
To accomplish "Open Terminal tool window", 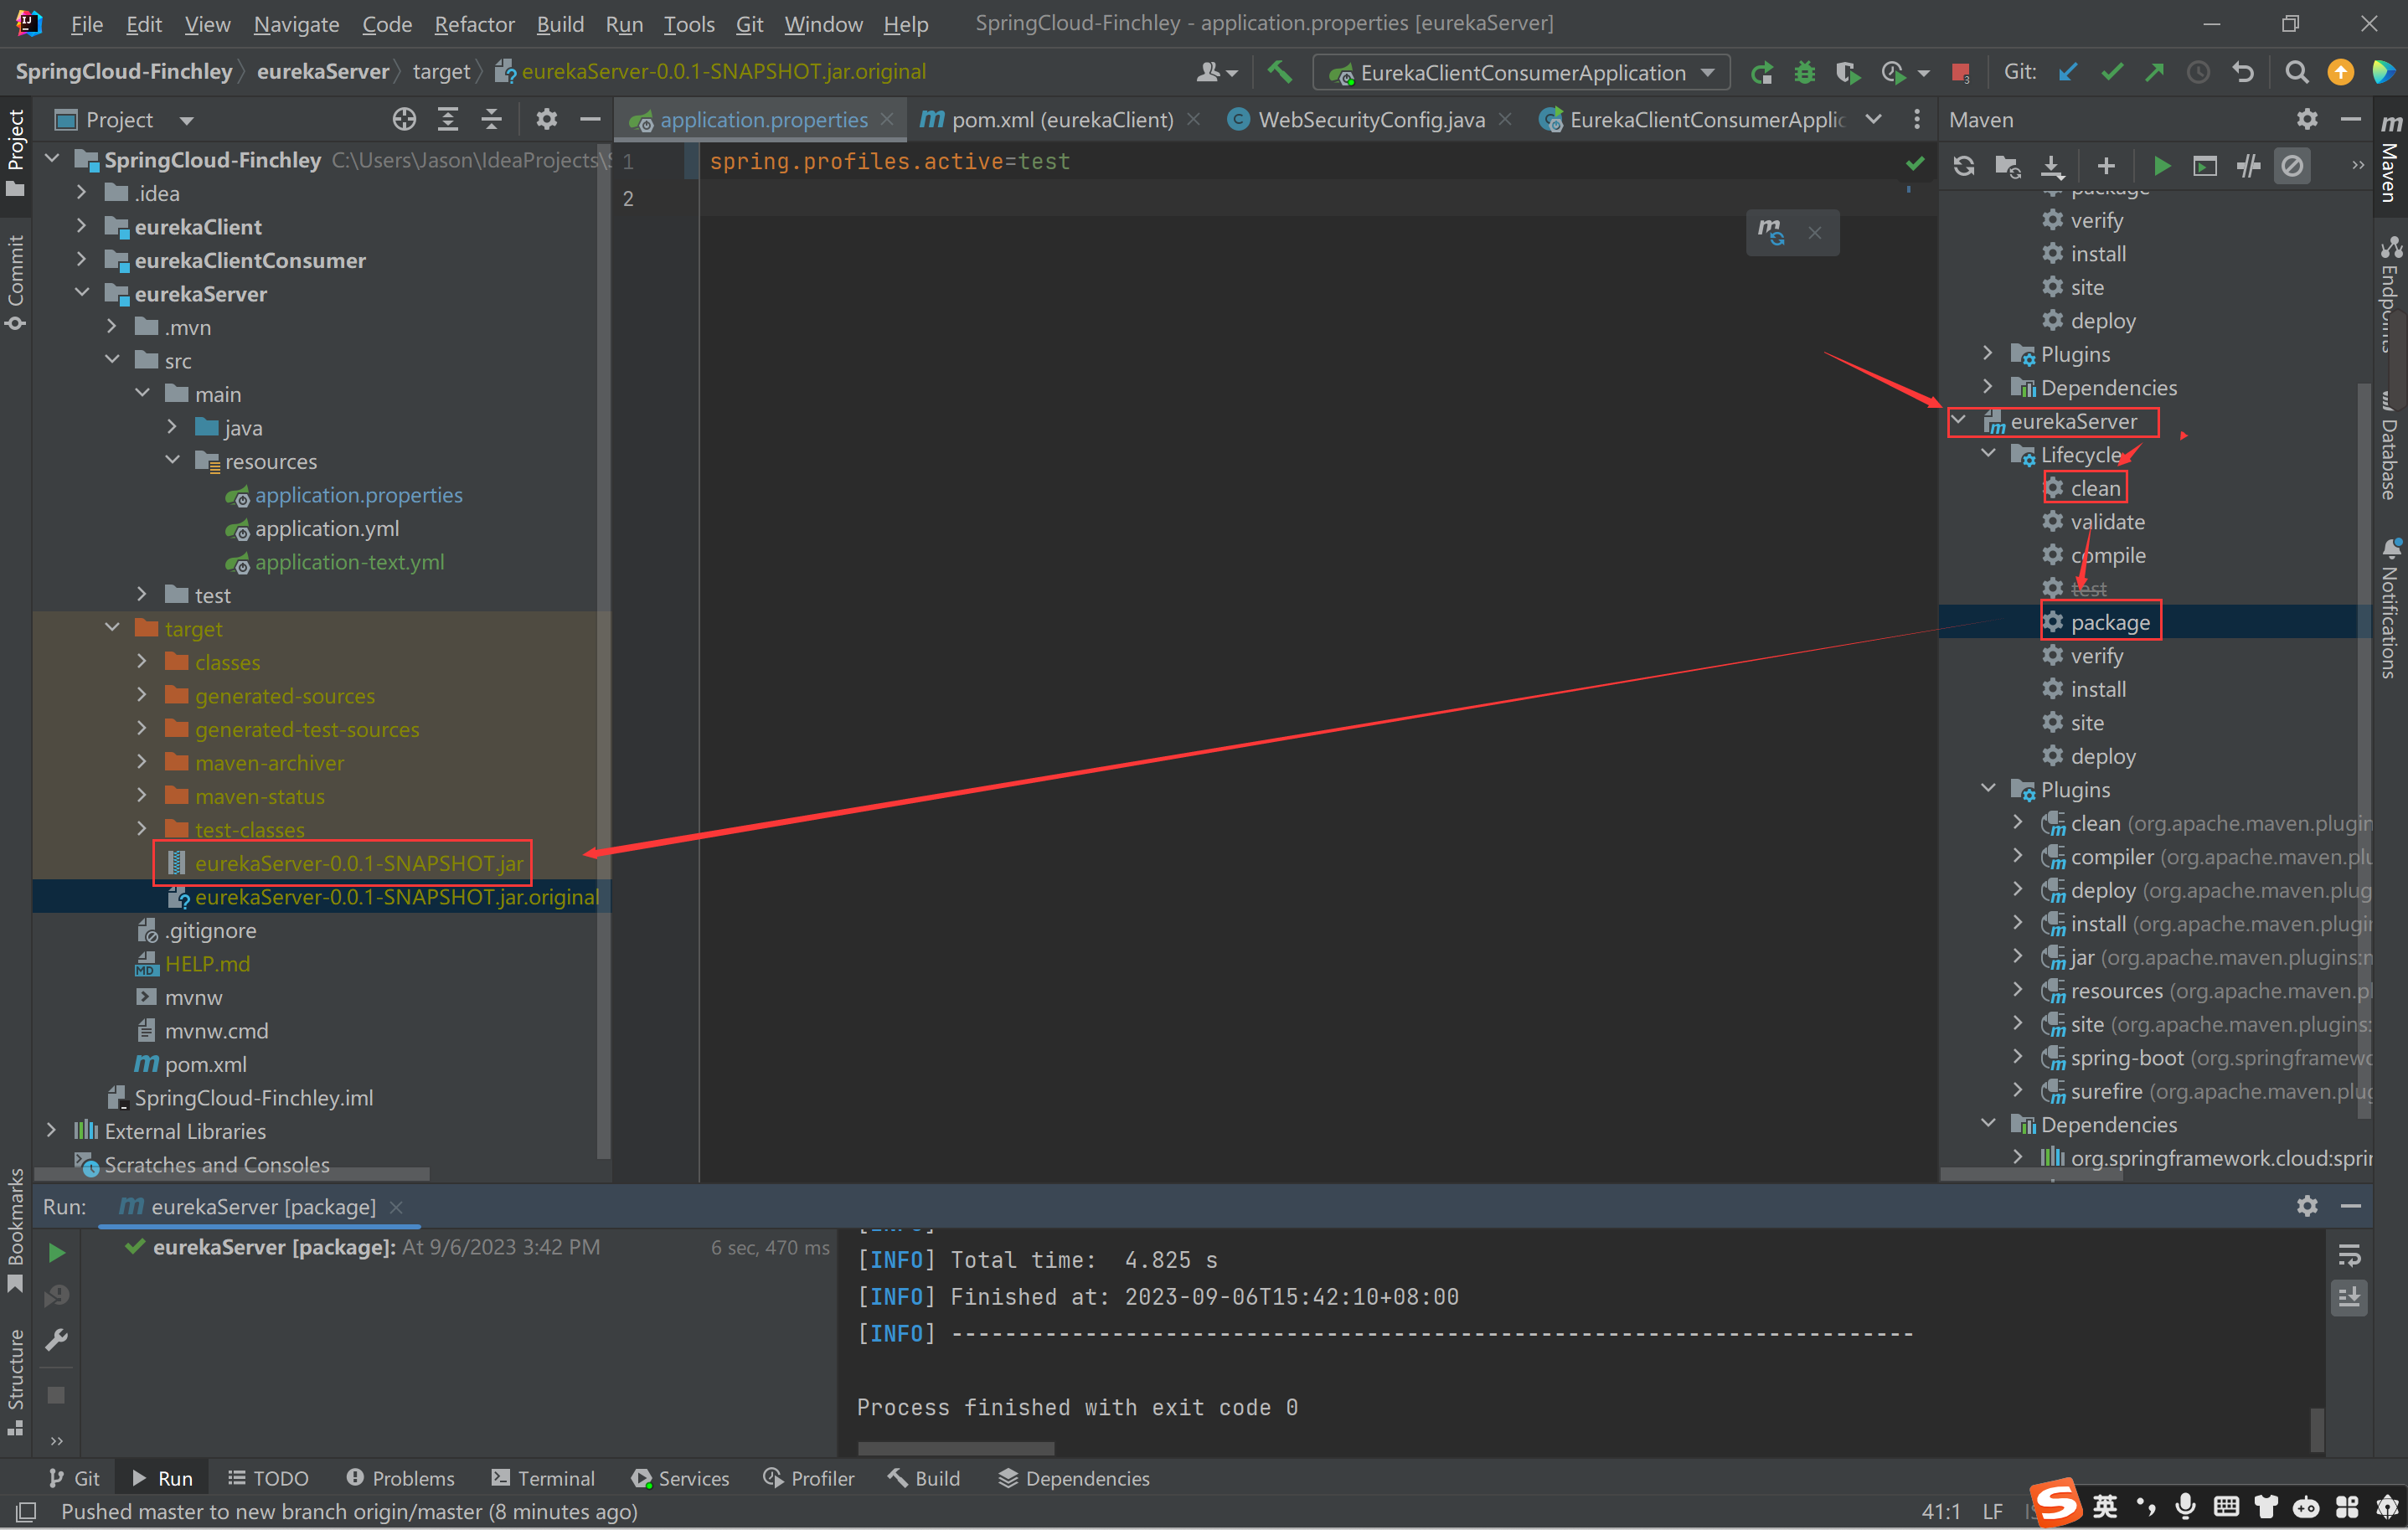I will (543, 1478).
